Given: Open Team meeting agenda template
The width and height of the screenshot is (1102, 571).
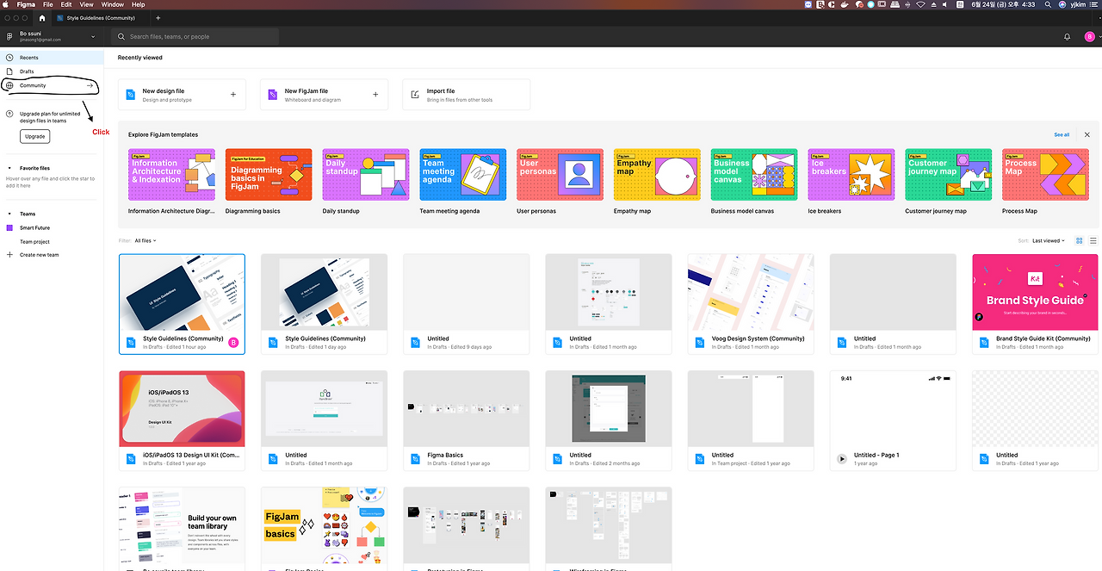Looking at the screenshot, I should pyautogui.click(x=463, y=182).
